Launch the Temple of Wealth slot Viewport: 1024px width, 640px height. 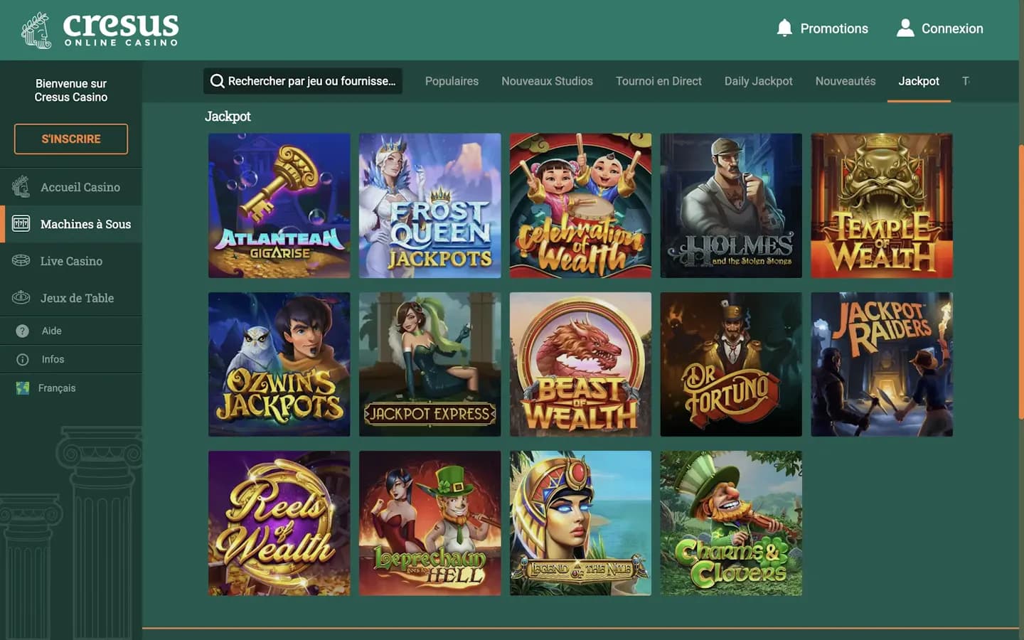click(x=882, y=206)
